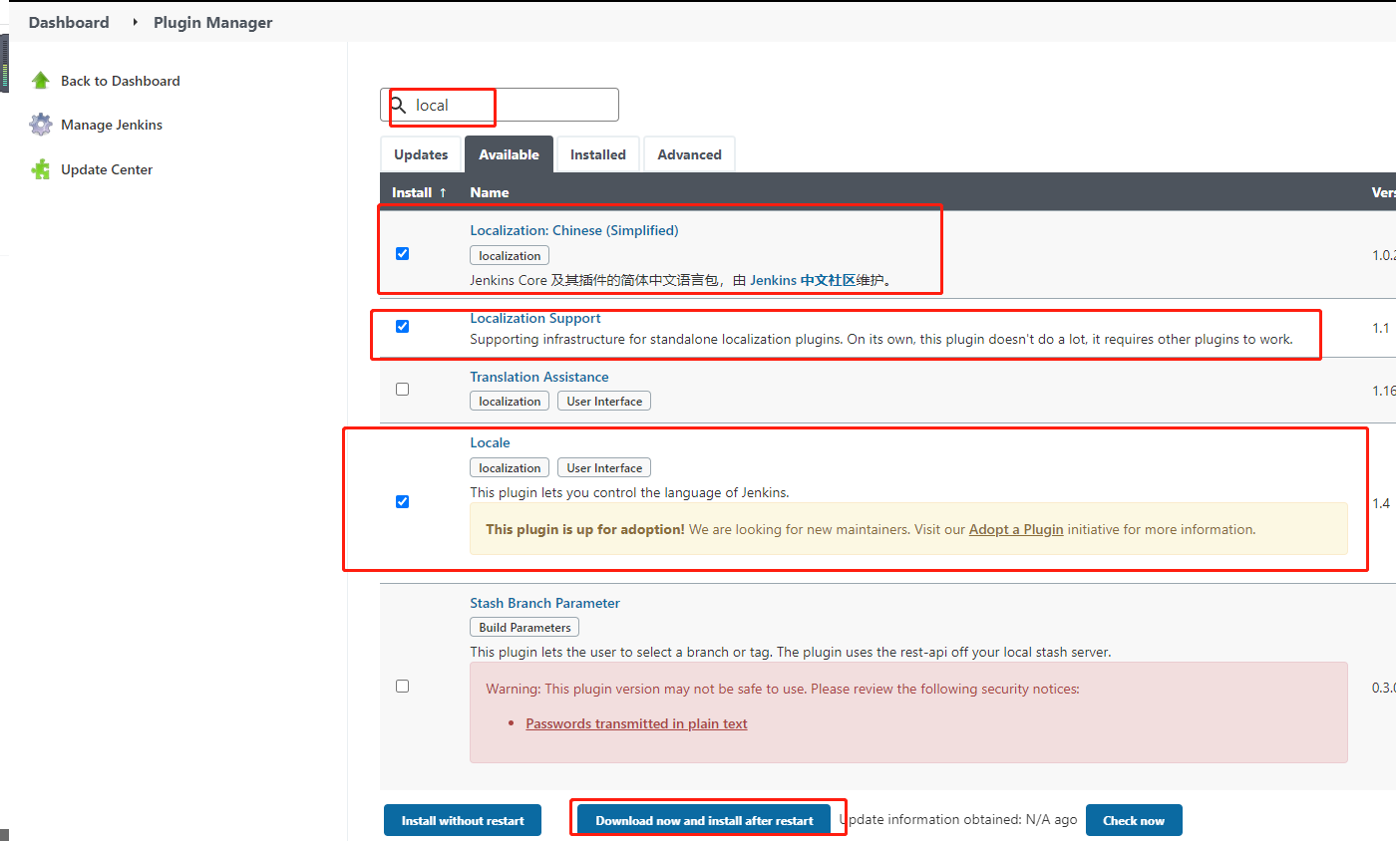Check the Translation Assistance checkbox
Image resolution: width=1396 pixels, height=841 pixels.
coord(402,389)
